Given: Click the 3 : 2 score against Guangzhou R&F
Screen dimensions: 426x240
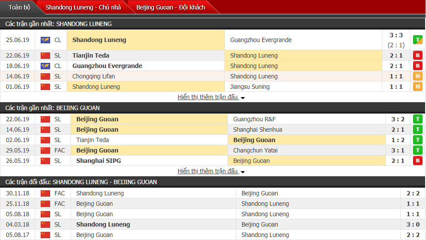Looking at the screenshot, I should coord(398,119).
